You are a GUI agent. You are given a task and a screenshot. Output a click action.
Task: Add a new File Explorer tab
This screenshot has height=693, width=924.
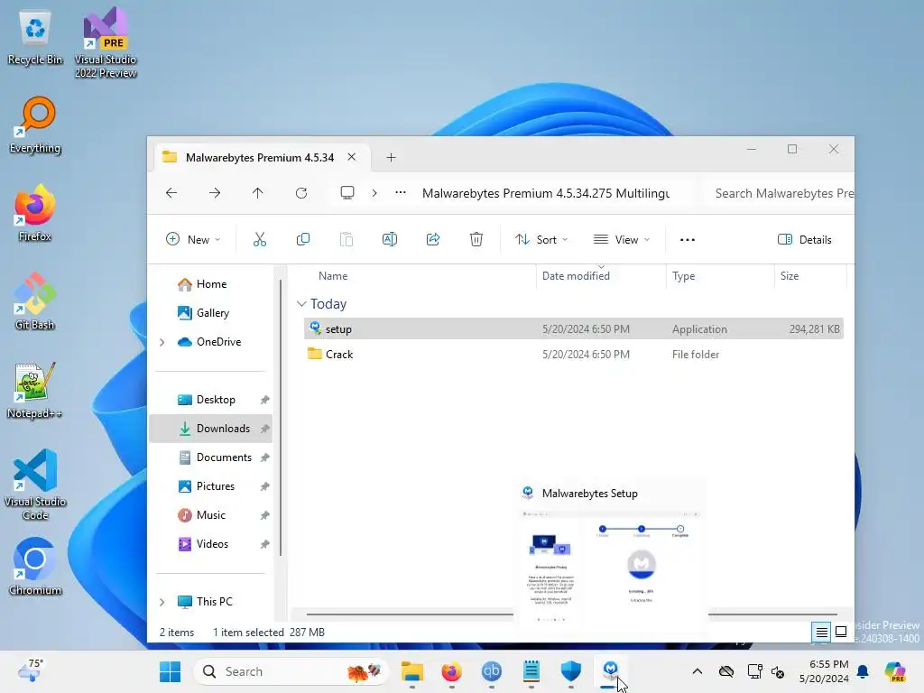[392, 157]
